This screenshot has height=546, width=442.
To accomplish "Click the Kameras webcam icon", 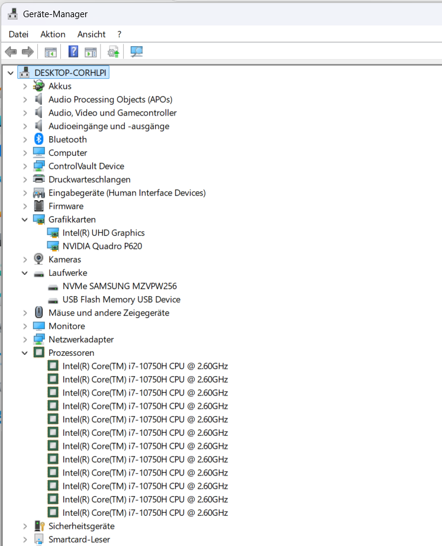I will coord(38,259).
